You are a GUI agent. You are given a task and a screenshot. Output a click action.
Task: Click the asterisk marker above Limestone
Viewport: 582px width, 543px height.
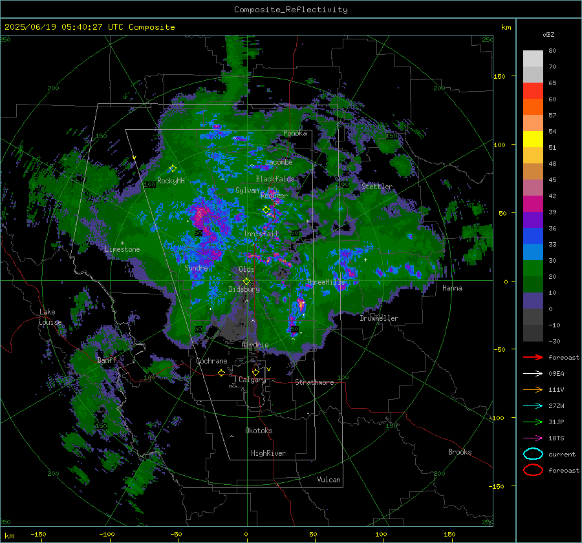pyautogui.click(x=122, y=243)
